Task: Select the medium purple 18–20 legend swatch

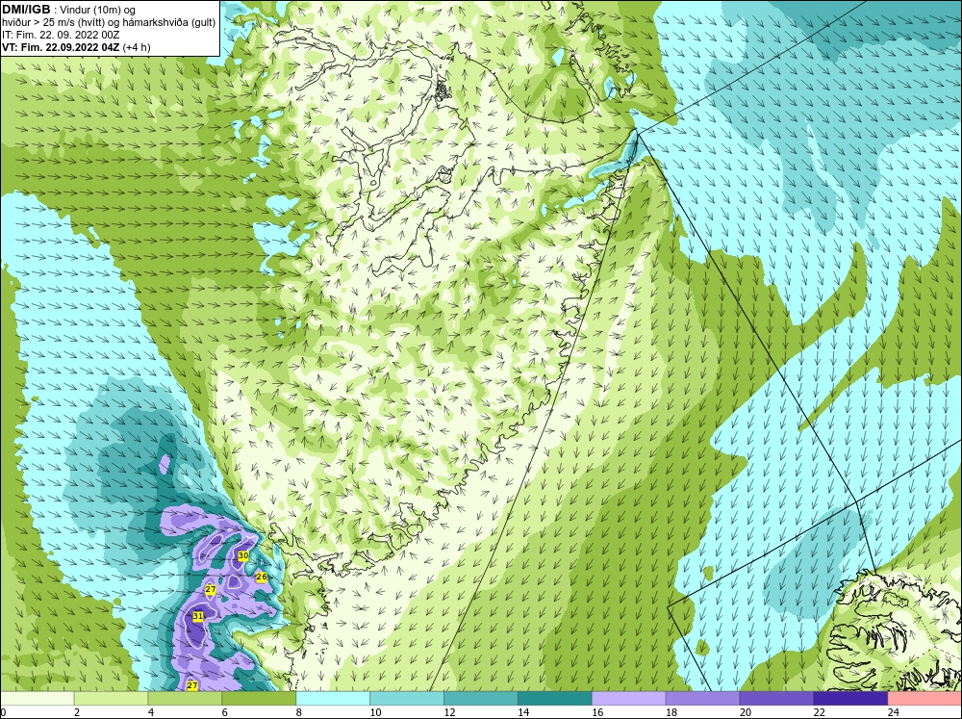Action: pyautogui.click(x=702, y=699)
